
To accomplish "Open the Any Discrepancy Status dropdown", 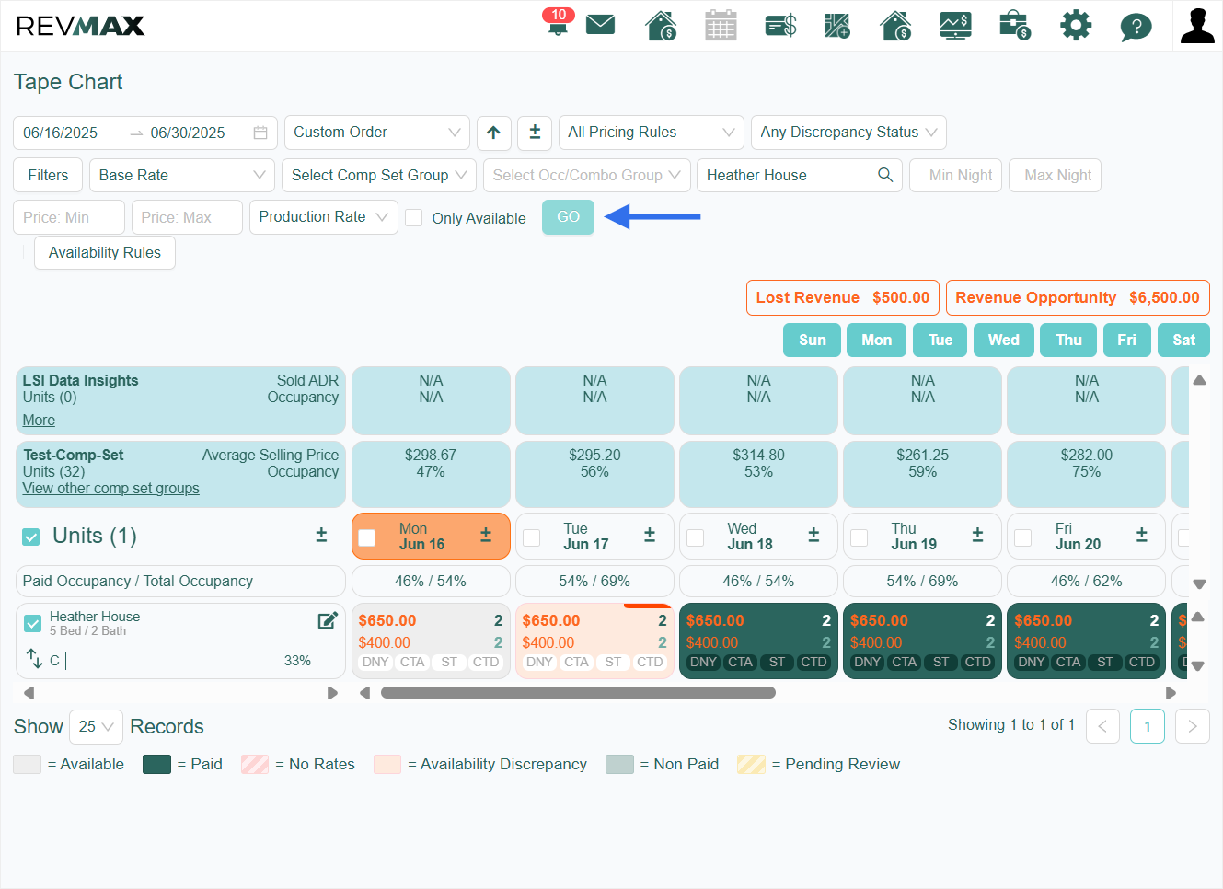I will coord(848,133).
